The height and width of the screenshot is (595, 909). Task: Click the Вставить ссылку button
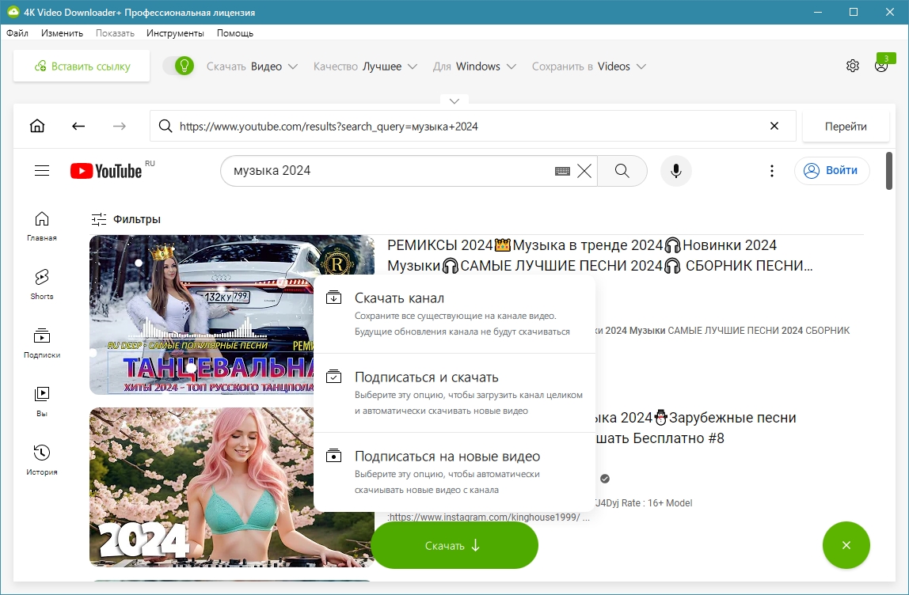tap(82, 66)
